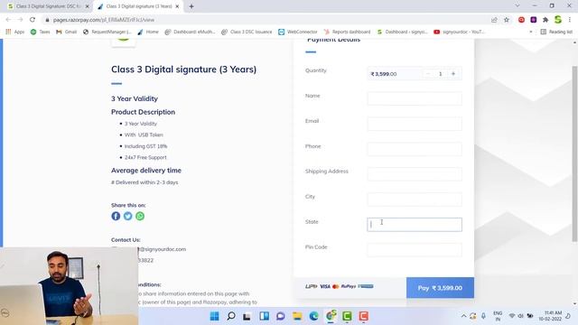Open Chat app on taskbar
This screenshot has height=325, width=578.
pyautogui.click(x=281, y=316)
